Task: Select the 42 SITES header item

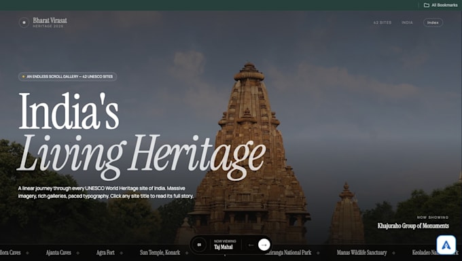Action: [x=383, y=22]
